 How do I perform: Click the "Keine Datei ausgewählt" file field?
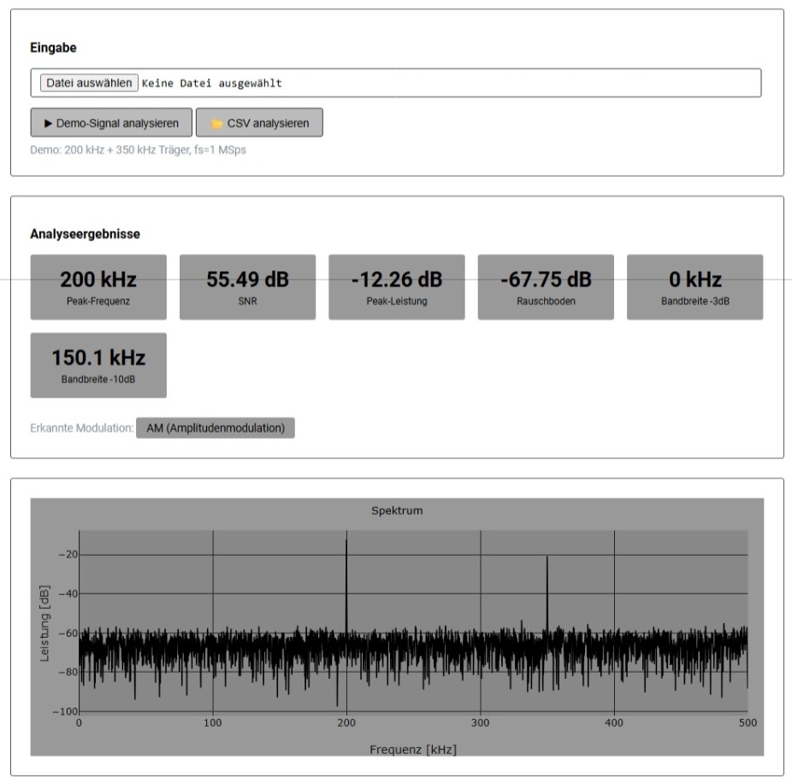(x=211, y=83)
